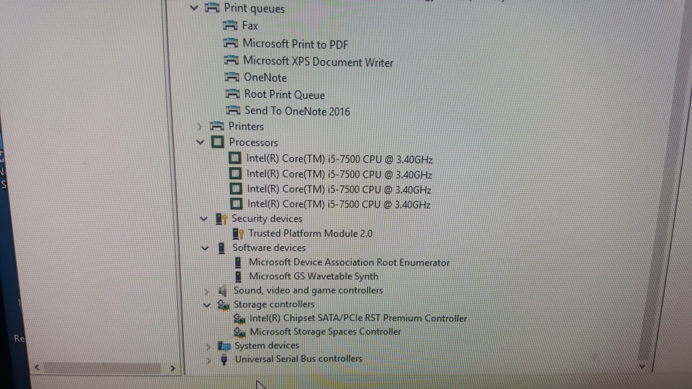Select the Storage controllers label

274,304
